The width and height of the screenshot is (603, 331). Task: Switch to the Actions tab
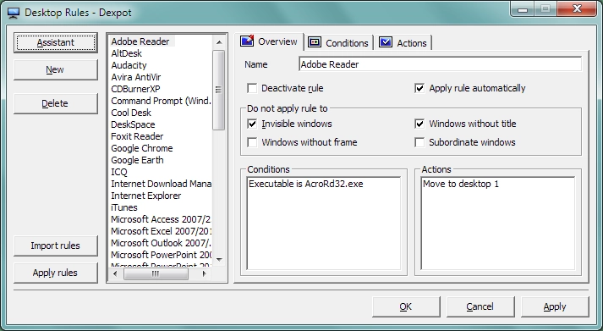[x=403, y=42]
